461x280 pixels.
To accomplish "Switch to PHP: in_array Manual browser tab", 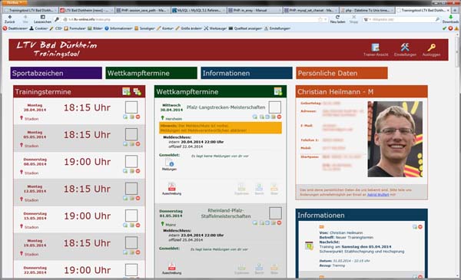I will point(254,10).
